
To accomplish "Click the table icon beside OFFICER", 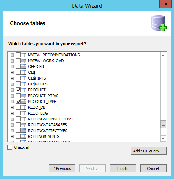I will [24, 67].
